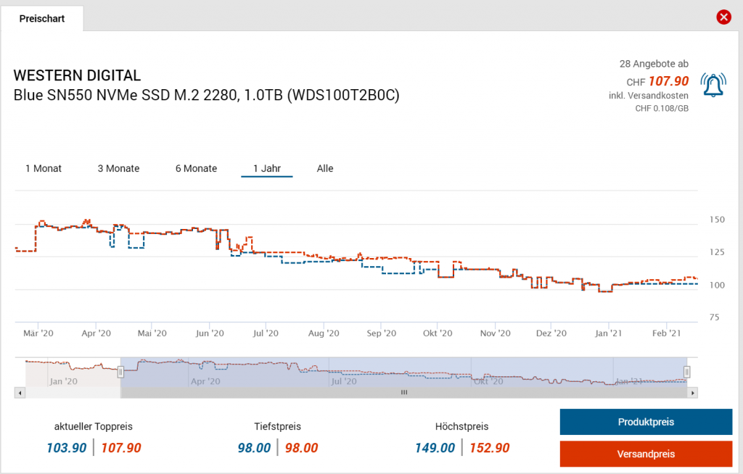Show Alle price history data
This screenshot has width=743, height=474.
coord(325,168)
